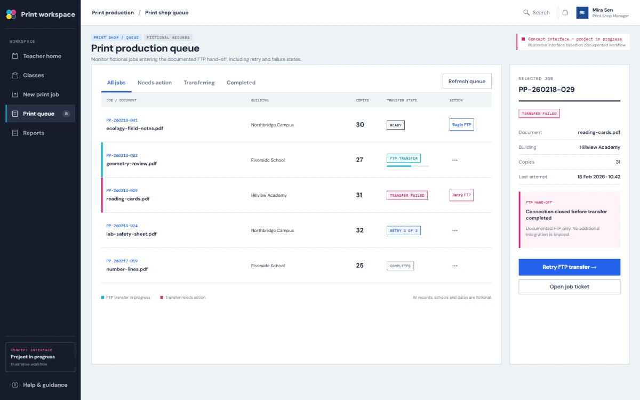The width and height of the screenshot is (640, 400).
Task: Click the Mira Sen user name
Action: (x=602, y=10)
